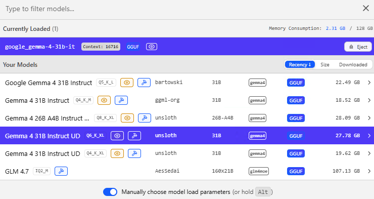Select GLM 4.7 model name
Image resolution: width=374 pixels, height=199 pixels.
(x=17, y=172)
